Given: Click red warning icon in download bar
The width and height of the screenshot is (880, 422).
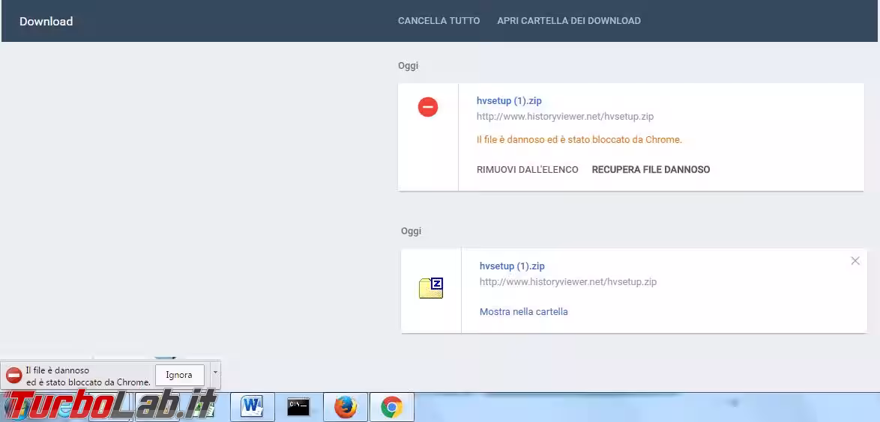Looking at the screenshot, I should [x=13, y=376].
